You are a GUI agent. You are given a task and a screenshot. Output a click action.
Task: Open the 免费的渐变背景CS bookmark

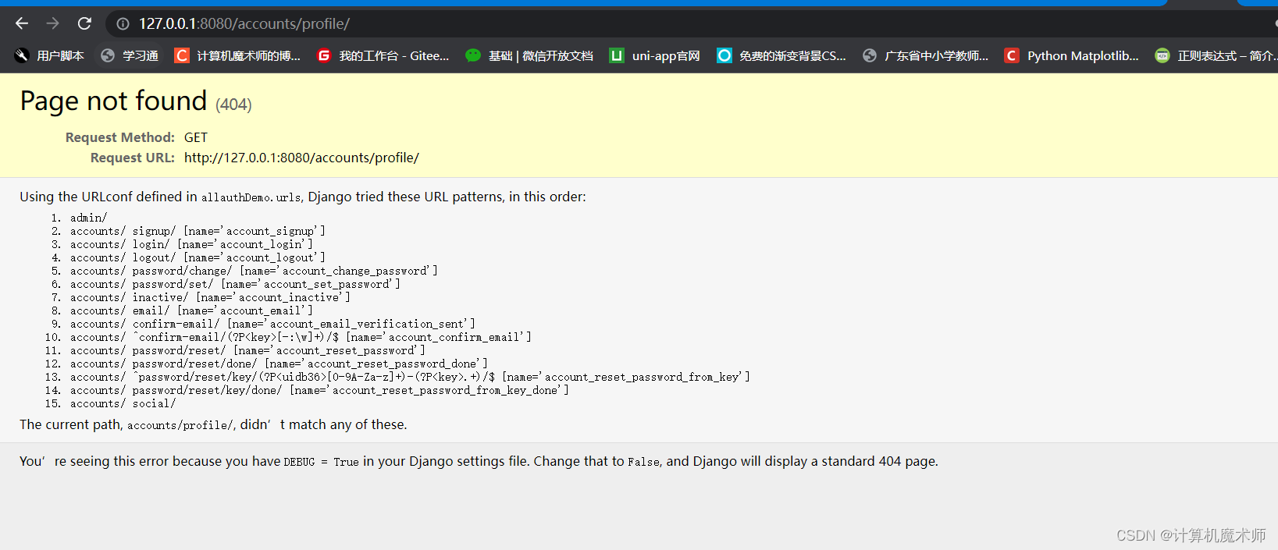click(781, 55)
